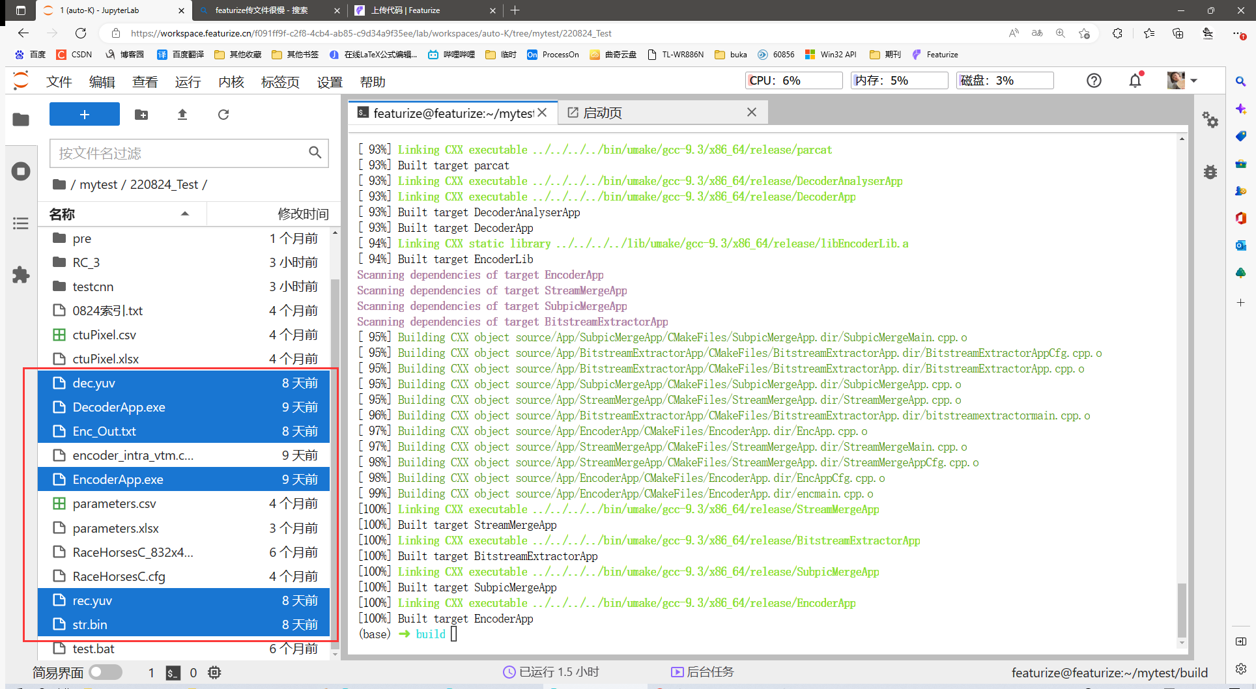Click the 已运行 1.5 小时 status item
This screenshot has width=1256, height=689.
[x=551, y=672]
